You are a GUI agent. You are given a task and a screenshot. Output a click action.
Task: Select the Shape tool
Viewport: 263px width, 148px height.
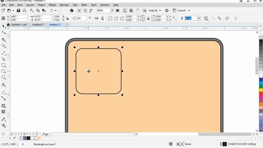click(3, 32)
